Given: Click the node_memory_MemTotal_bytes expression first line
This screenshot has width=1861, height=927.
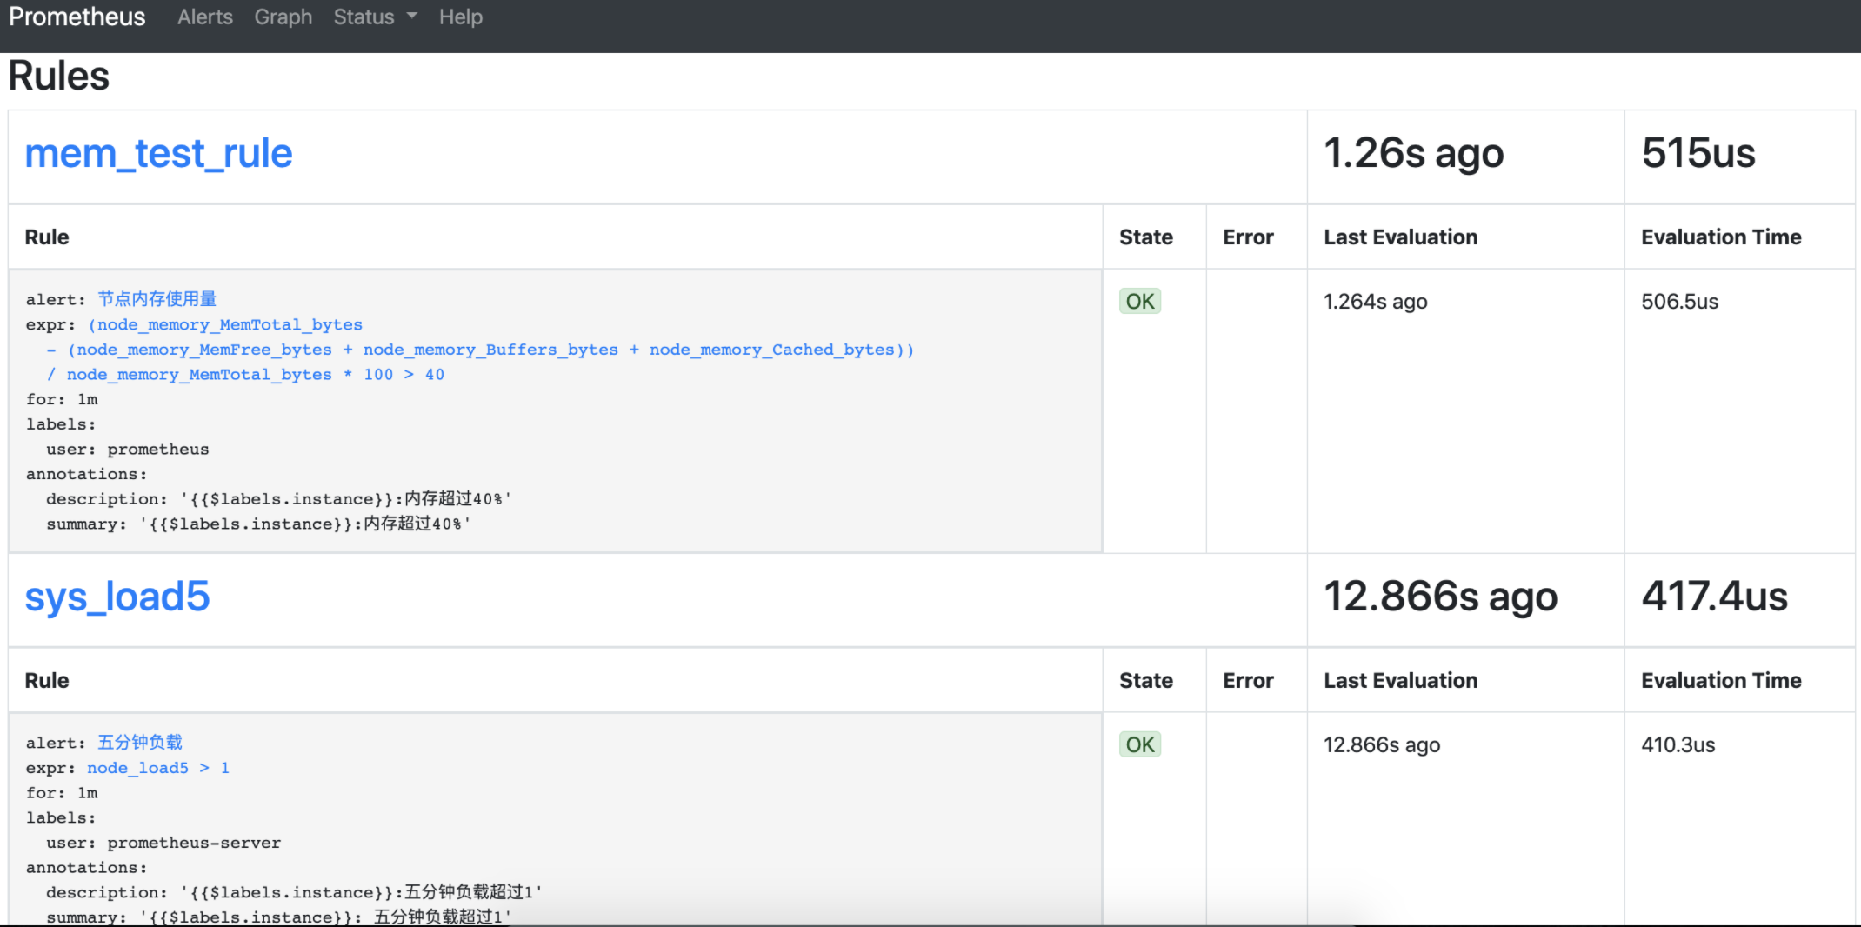Looking at the screenshot, I should tap(225, 324).
